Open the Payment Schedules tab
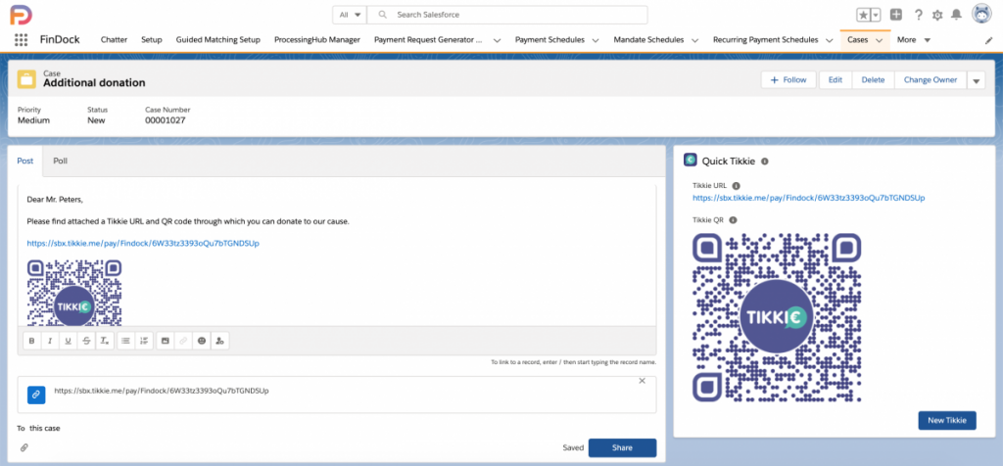Screen dimensions: 1003x466 coord(549,39)
